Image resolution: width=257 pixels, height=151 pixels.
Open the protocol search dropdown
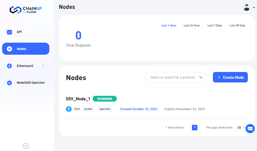[x=175, y=77]
